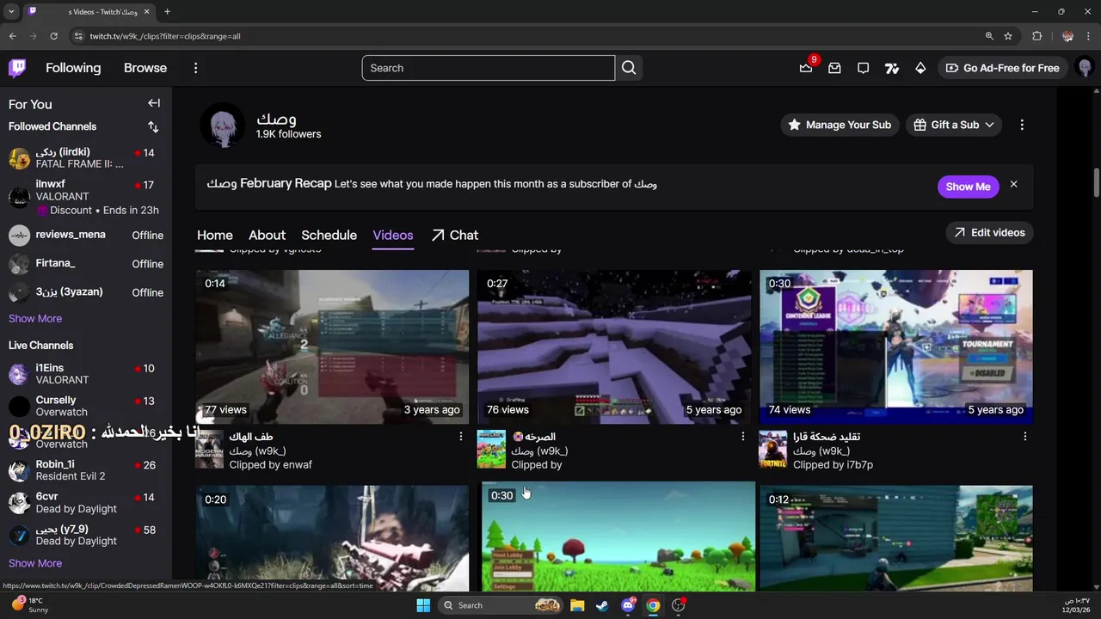Go to the Browse page
Screen dimensions: 1101x619
coord(145,68)
